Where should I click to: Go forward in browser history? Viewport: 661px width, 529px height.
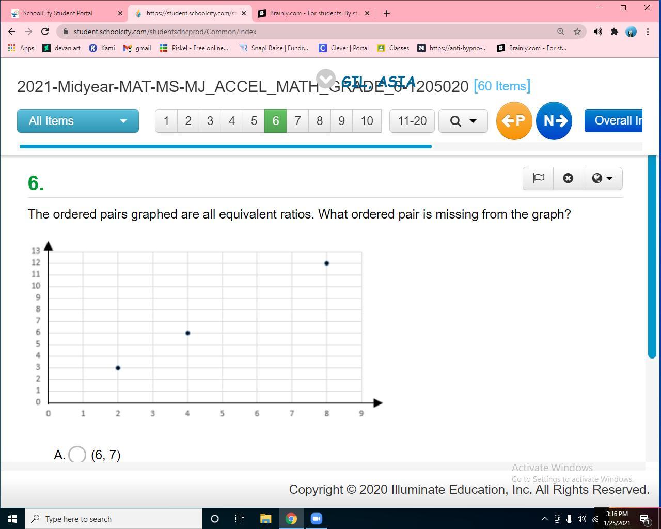(28, 32)
